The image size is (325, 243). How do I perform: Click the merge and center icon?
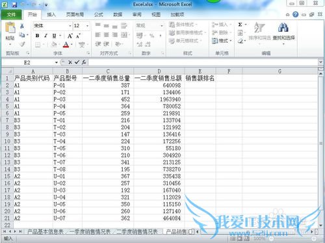coord(125,34)
